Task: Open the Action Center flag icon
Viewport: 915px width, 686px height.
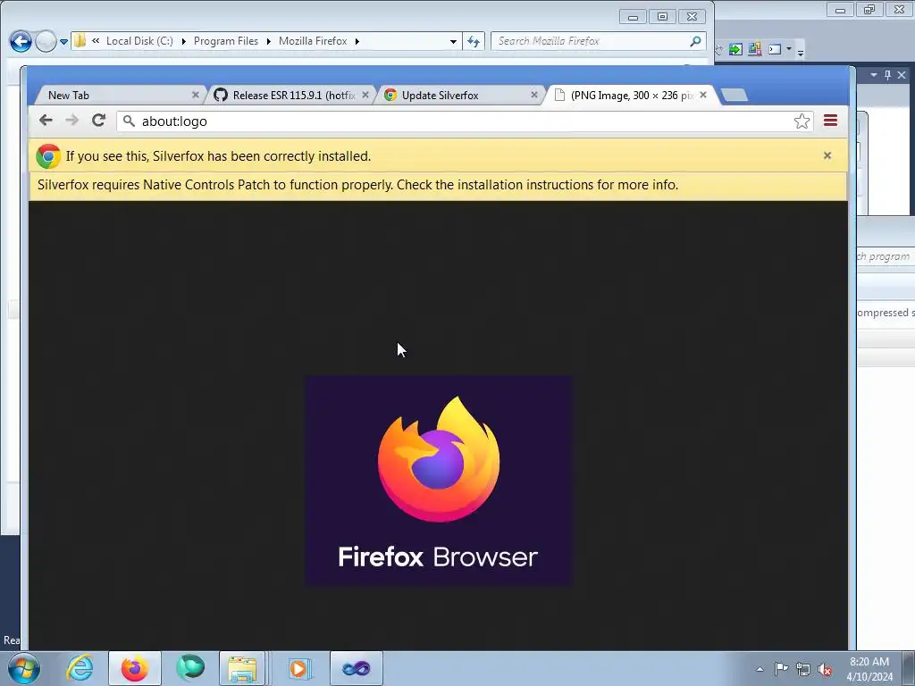Action: [781, 668]
